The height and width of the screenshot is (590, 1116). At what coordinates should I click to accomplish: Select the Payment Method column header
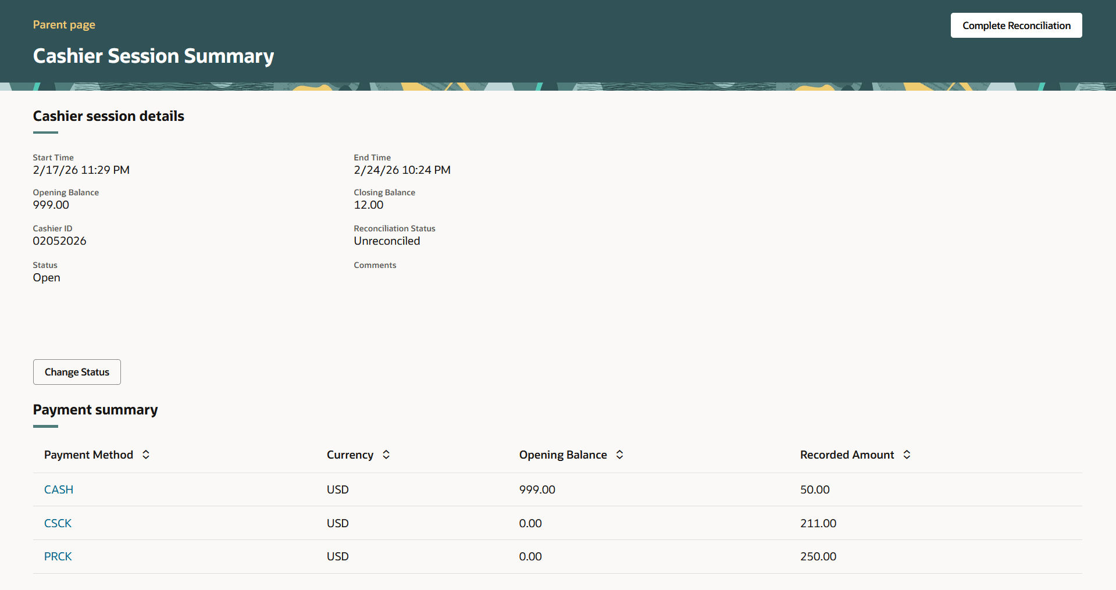point(88,455)
